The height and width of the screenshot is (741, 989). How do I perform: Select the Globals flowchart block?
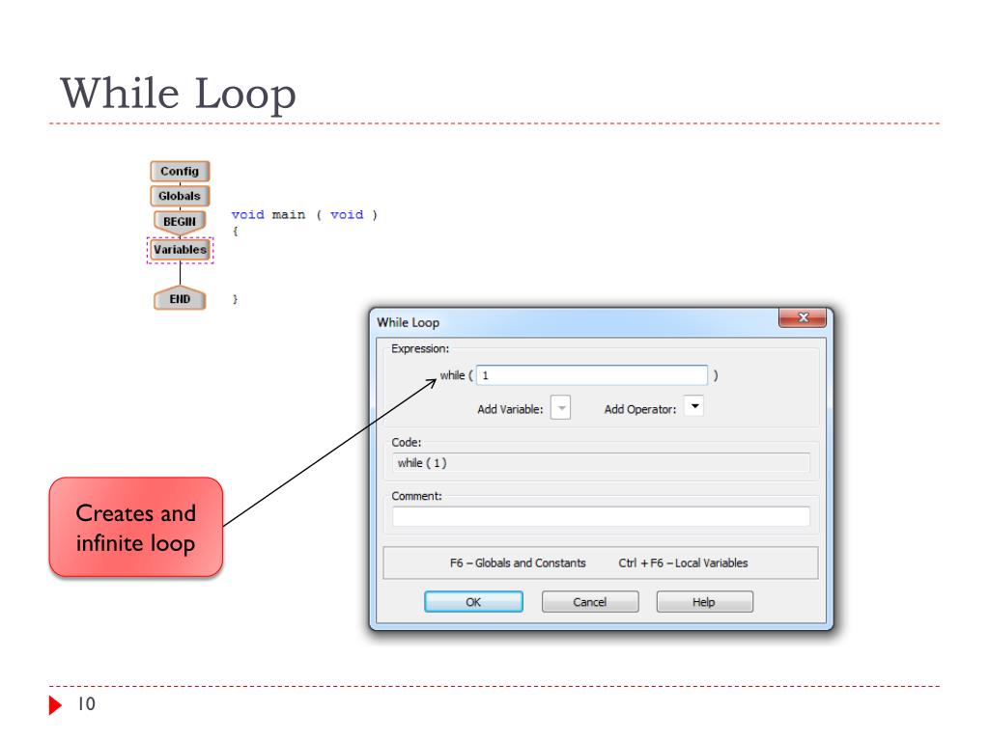pos(180,196)
